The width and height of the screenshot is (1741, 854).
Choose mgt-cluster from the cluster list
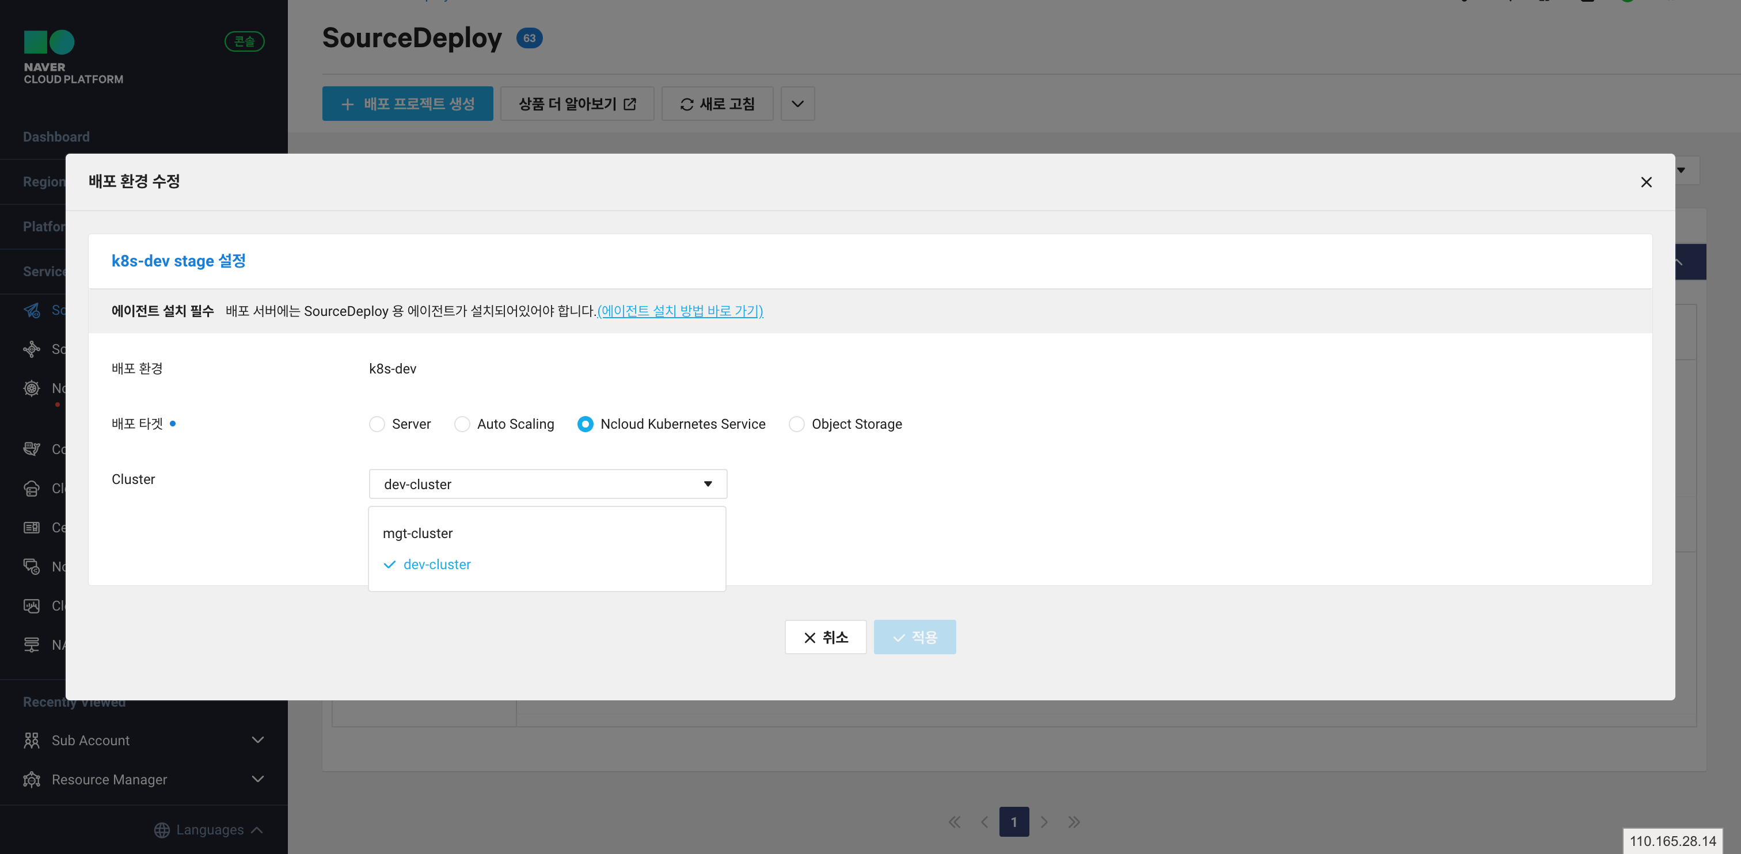(x=417, y=533)
